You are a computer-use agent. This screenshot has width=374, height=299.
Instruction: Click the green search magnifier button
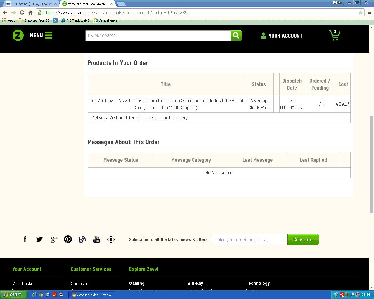click(236, 35)
